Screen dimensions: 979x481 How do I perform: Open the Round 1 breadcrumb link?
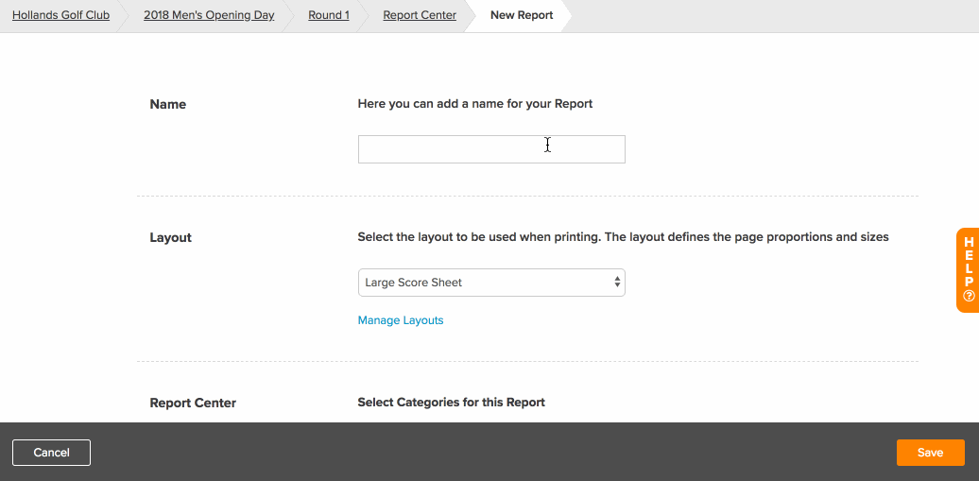(x=329, y=15)
